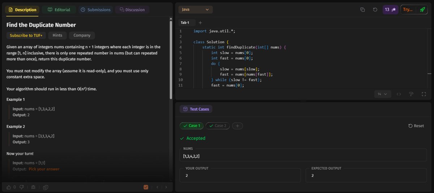The height and width of the screenshot is (193, 434).
Task: Go to previous problem arrow
Action: click(x=157, y=187)
